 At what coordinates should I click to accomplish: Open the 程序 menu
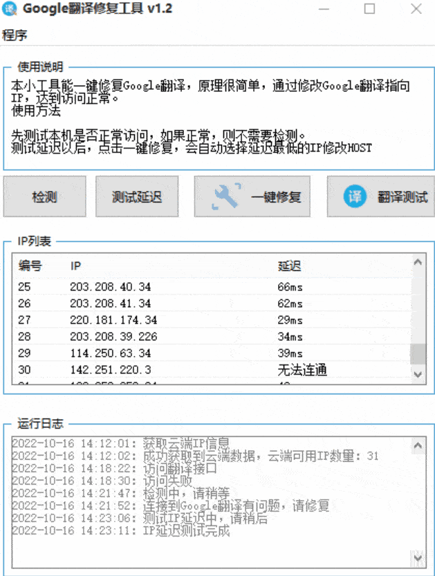pos(15,35)
